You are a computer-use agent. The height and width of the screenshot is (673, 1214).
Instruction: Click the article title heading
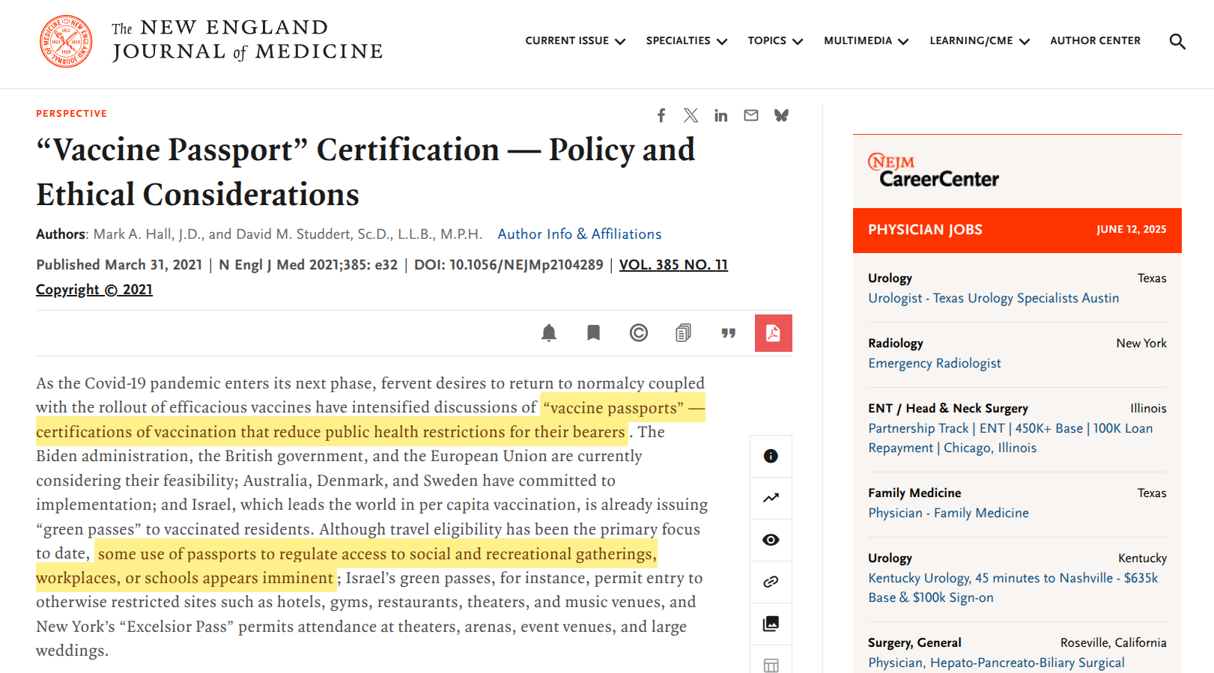coord(365,172)
